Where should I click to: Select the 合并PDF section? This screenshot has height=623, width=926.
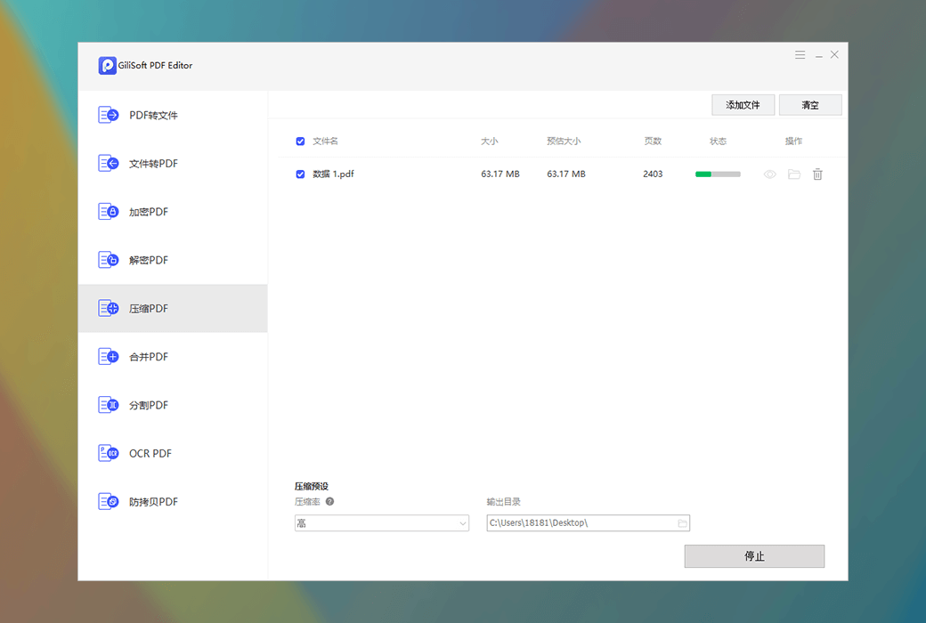(x=173, y=357)
